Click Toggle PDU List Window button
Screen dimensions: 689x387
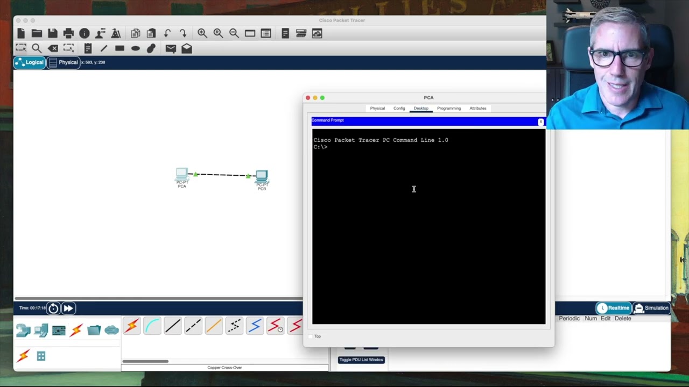[361, 360]
